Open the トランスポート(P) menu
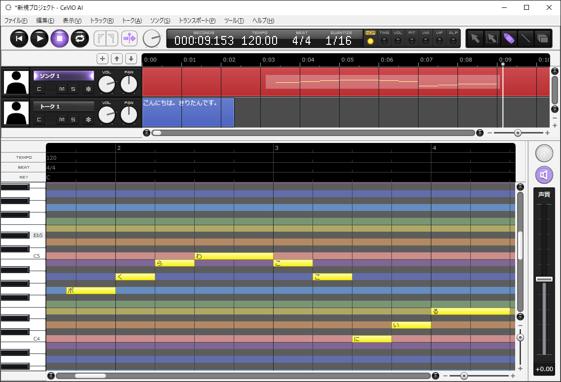This screenshot has height=382, width=561. [x=197, y=21]
